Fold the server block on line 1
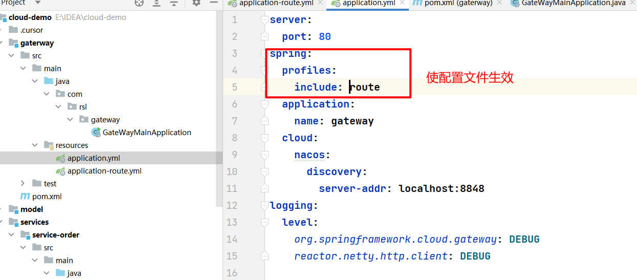637x280 pixels. (x=265, y=20)
